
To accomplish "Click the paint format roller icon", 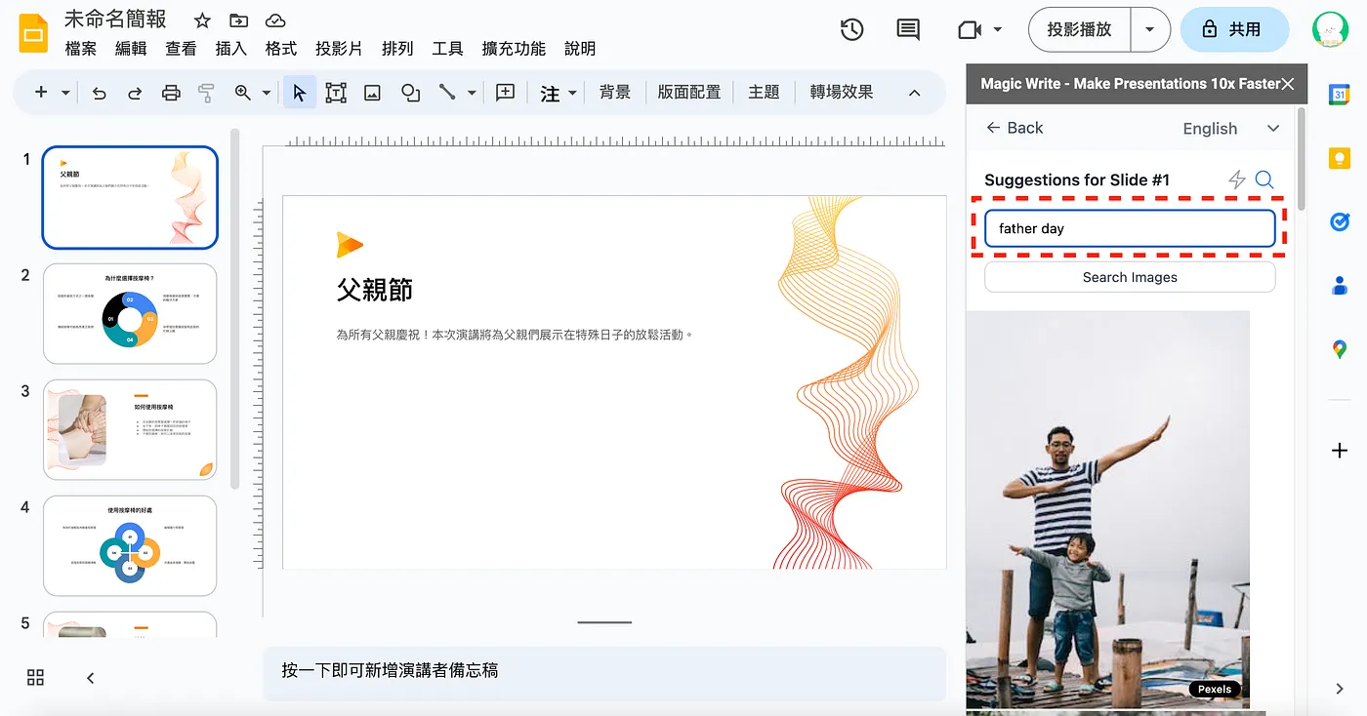I will 206,93.
